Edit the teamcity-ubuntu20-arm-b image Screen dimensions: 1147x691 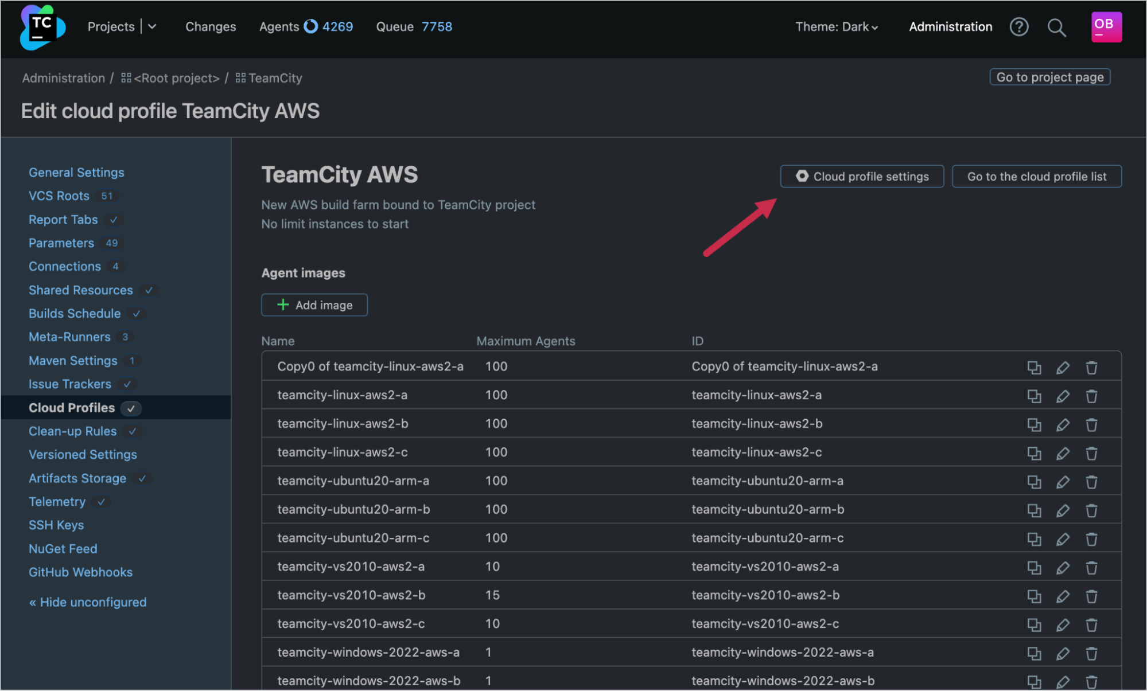[x=1063, y=510]
